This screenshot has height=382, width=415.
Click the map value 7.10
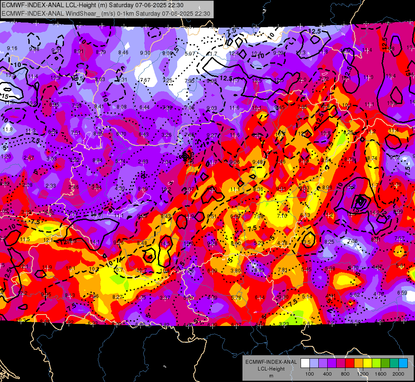(282, 216)
